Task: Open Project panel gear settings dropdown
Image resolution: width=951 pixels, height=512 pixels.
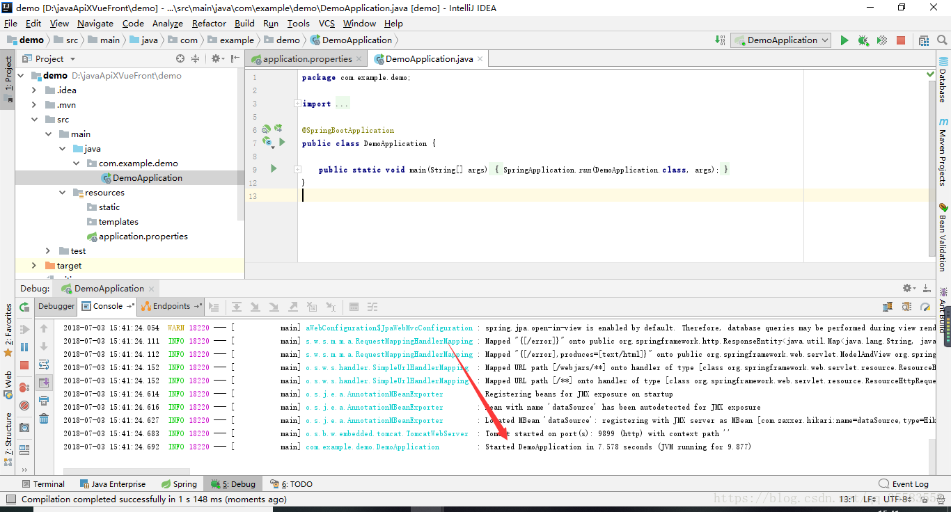Action: click(x=218, y=59)
